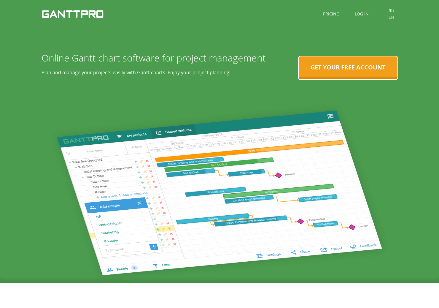
Task: Click the green Artworks gantt bar
Action: [278, 191]
